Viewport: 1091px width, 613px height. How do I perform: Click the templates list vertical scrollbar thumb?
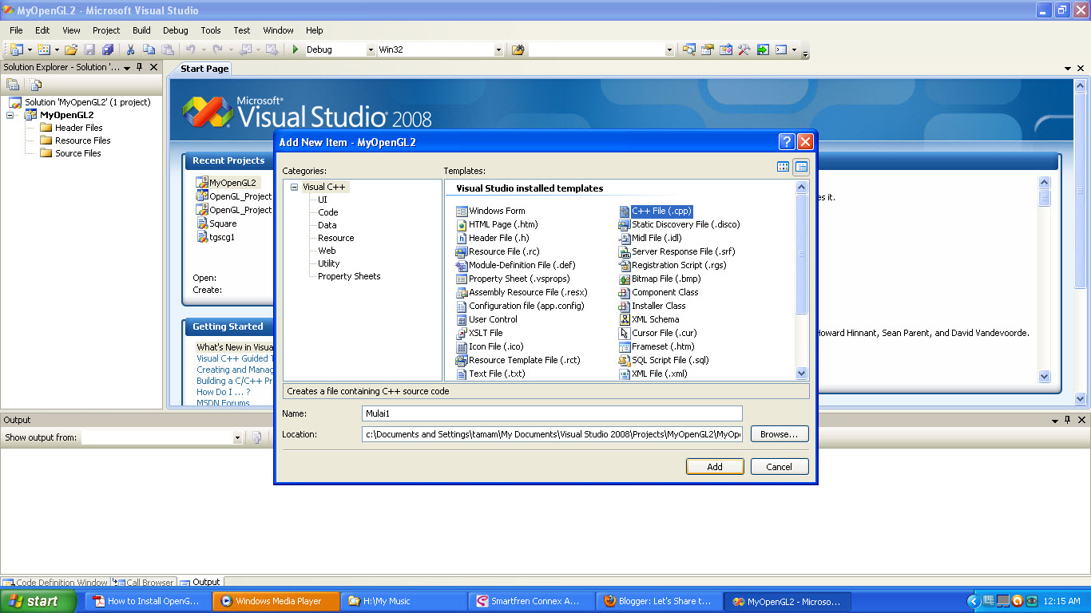pos(802,255)
